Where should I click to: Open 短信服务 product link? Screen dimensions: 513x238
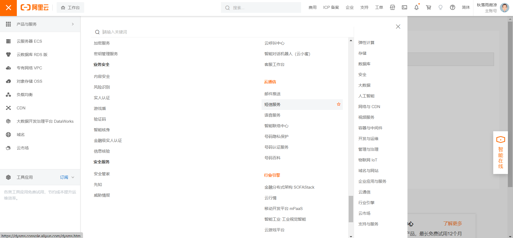pos(272,105)
